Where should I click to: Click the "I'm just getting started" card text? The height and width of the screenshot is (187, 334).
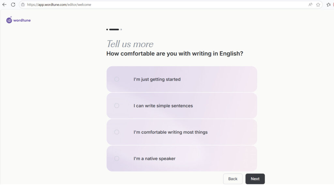157,79
